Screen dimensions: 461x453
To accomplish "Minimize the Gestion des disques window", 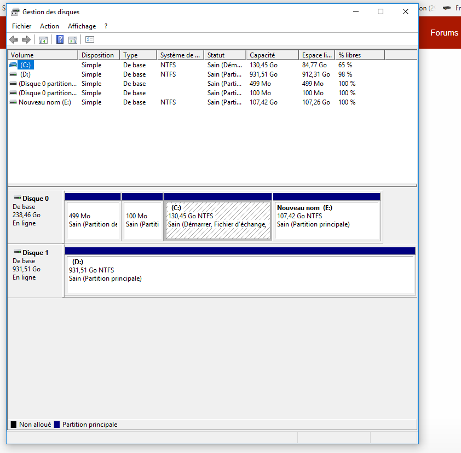I will (356, 11).
